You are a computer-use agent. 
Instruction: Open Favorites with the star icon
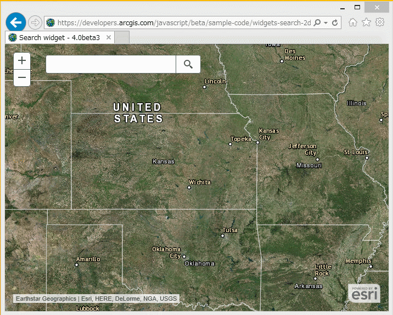pos(366,22)
